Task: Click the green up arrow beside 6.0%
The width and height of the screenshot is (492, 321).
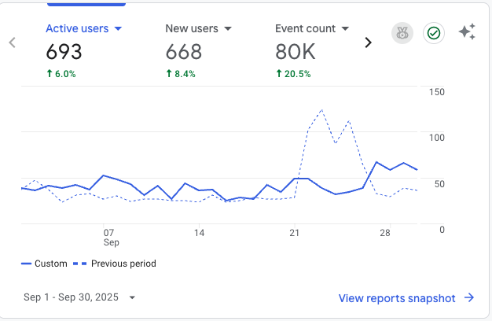Action: click(50, 74)
